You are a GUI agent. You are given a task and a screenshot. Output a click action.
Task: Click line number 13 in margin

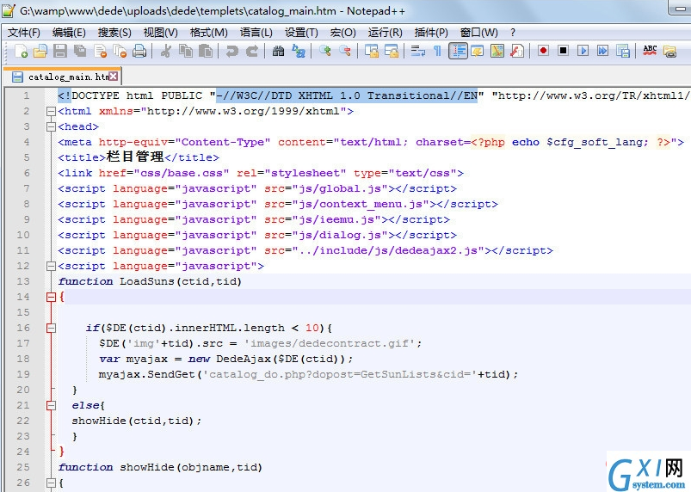point(23,281)
